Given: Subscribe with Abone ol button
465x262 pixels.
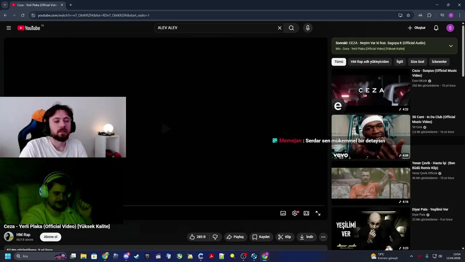Looking at the screenshot, I should (50, 237).
